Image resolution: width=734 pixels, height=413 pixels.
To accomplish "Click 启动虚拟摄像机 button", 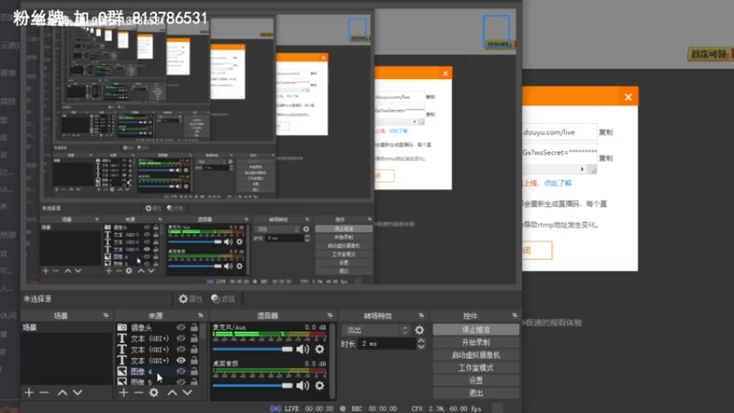I will point(475,355).
